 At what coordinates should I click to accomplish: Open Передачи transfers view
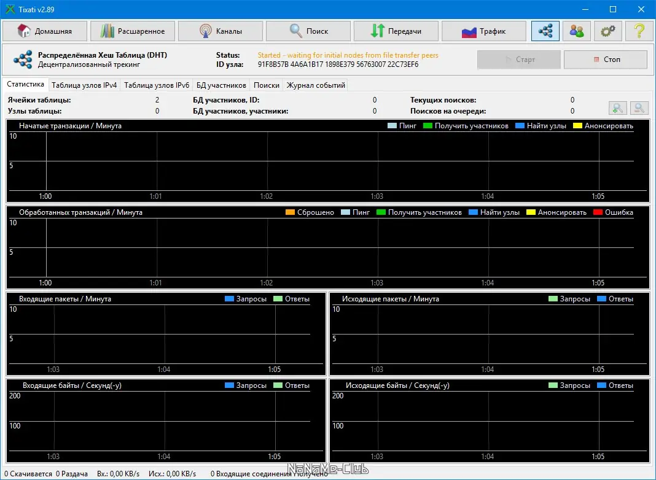[396, 31]
